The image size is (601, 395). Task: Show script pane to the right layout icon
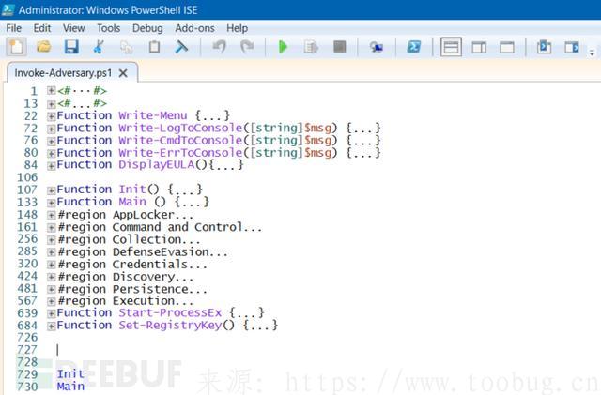tap(479, 47)
